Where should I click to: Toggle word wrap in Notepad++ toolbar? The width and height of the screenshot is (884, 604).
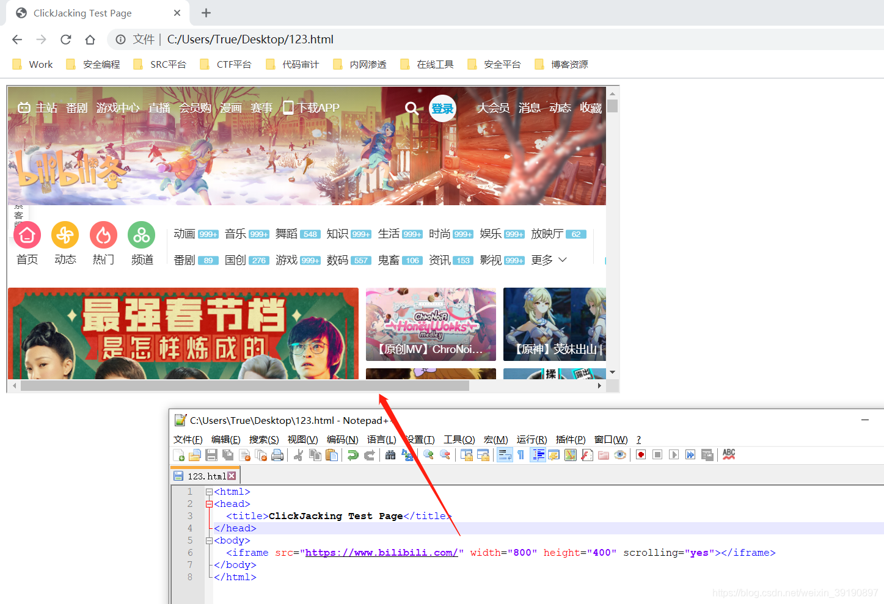pyautogui.click(x=505, y=455)
